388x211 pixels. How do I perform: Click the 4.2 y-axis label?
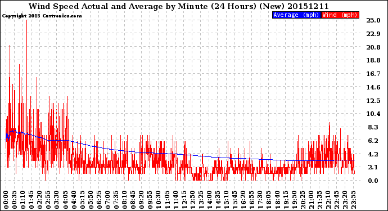click(x=373, y=154)
